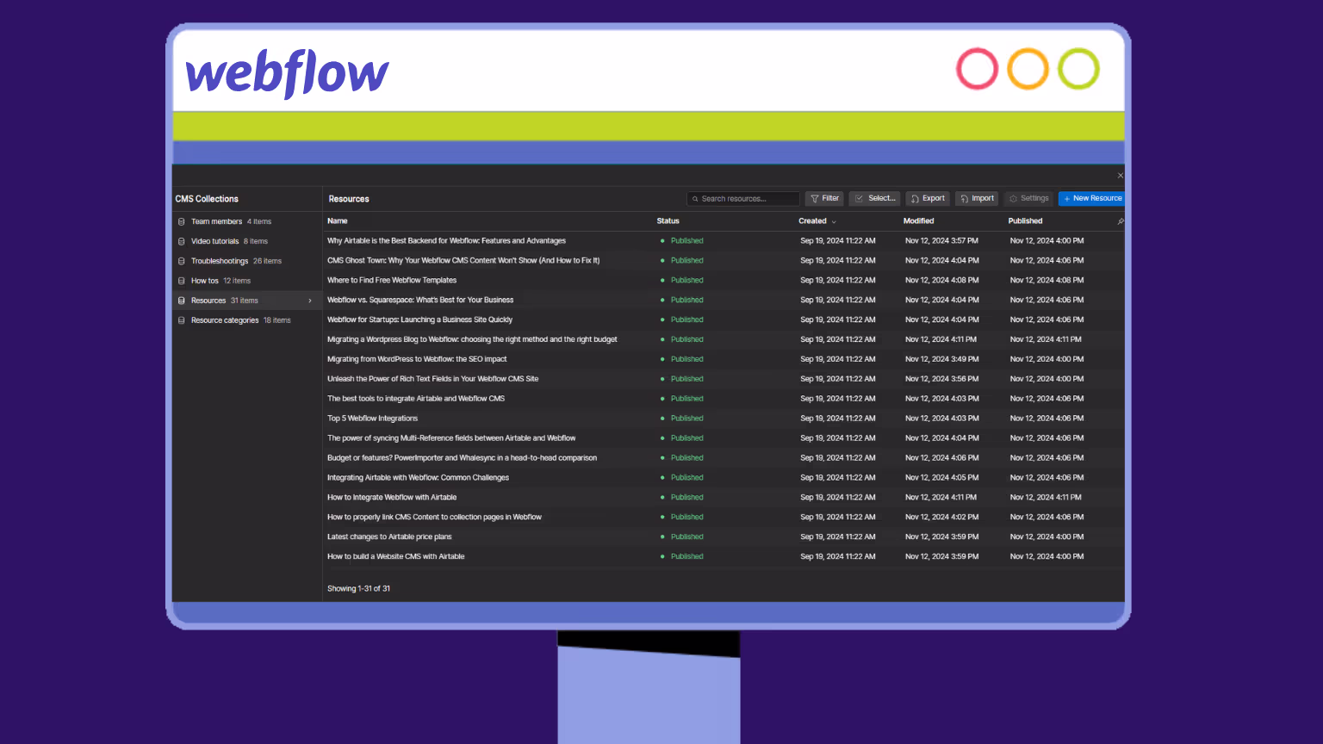The image size is (1323, 744).
Task: Open 'Where to Find Free Webflow Templates'
Action: coord(392,281)
